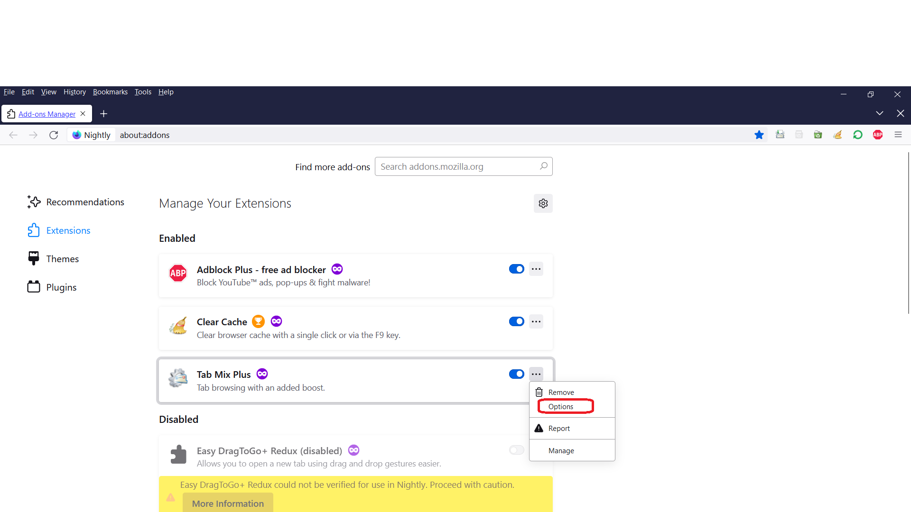911x512 pixels.
Task: Click the Add-ons Manager tab title
Action: [47, 114]
